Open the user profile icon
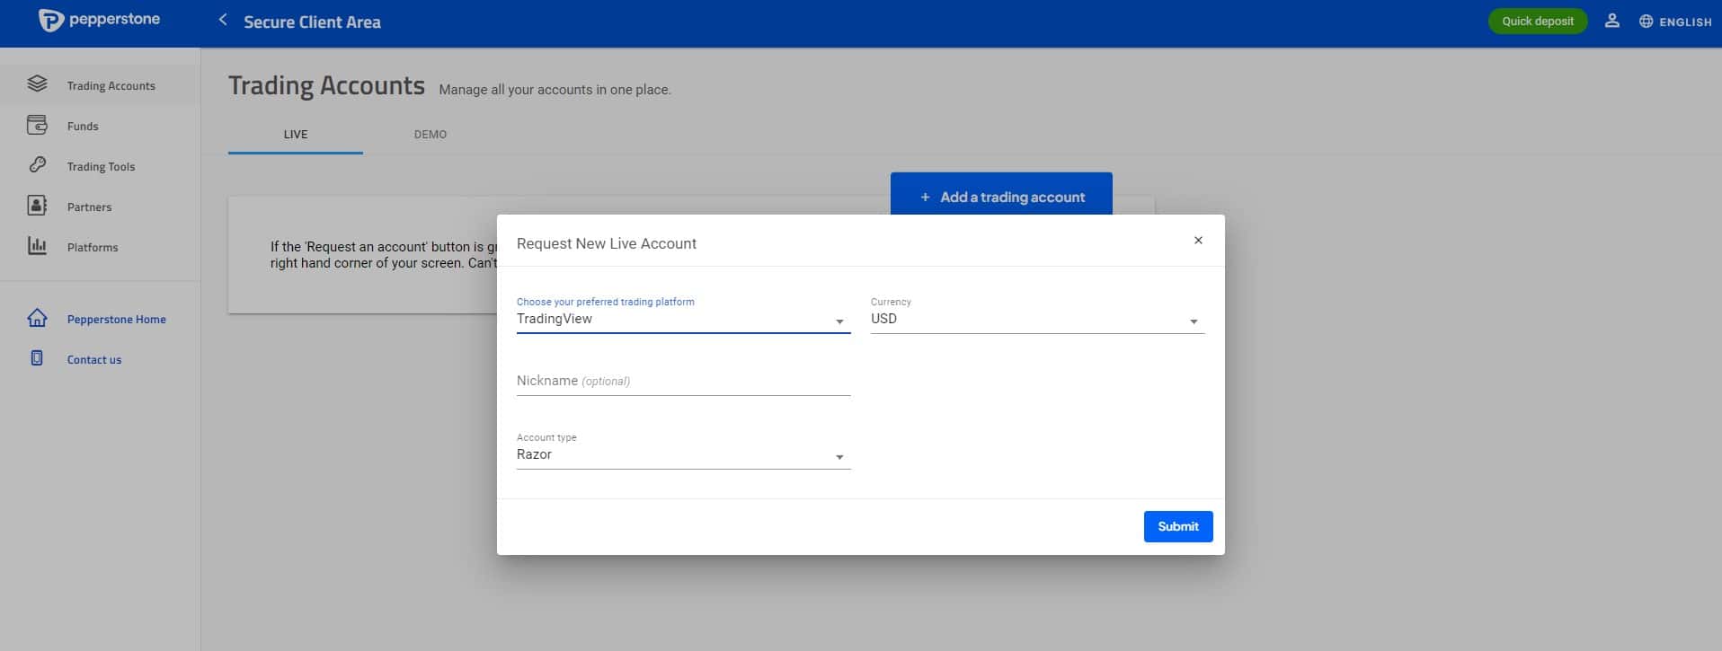This screenshot has width=1722, height=651. click(x=1611, y=21)
